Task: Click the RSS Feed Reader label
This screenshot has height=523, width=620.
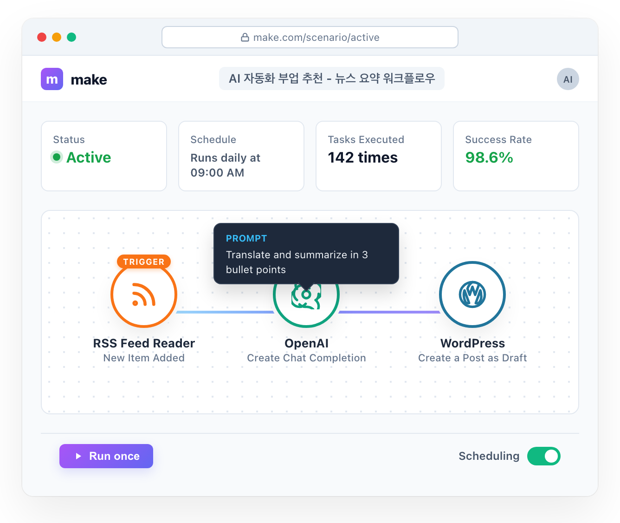Action: pyautogui.click(x=144, y=343)
